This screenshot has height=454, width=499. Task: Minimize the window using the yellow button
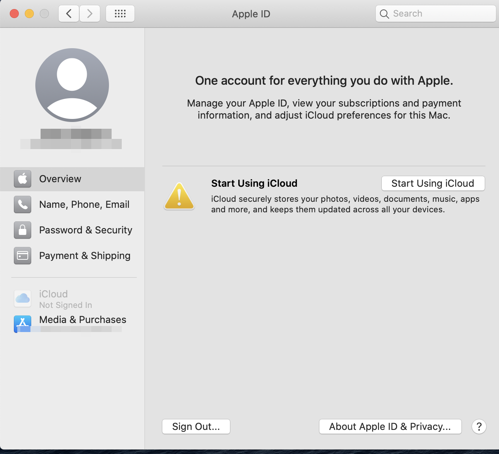(x=29, y=14)
